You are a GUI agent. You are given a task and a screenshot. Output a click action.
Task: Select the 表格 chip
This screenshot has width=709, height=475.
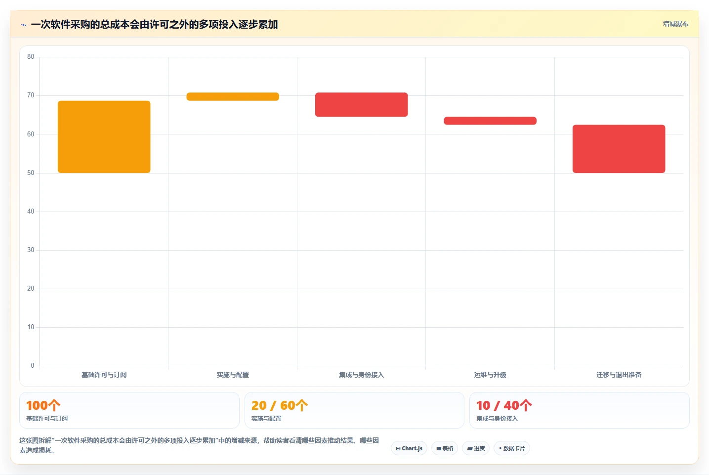(x=445, y=448)
